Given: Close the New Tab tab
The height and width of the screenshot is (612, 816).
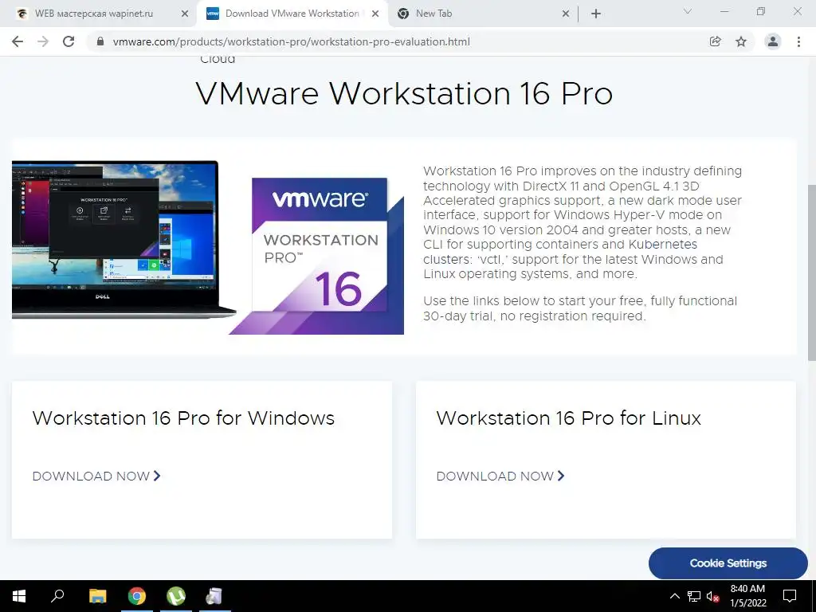Looking at the screenshot, I should (x=566, y=14).
